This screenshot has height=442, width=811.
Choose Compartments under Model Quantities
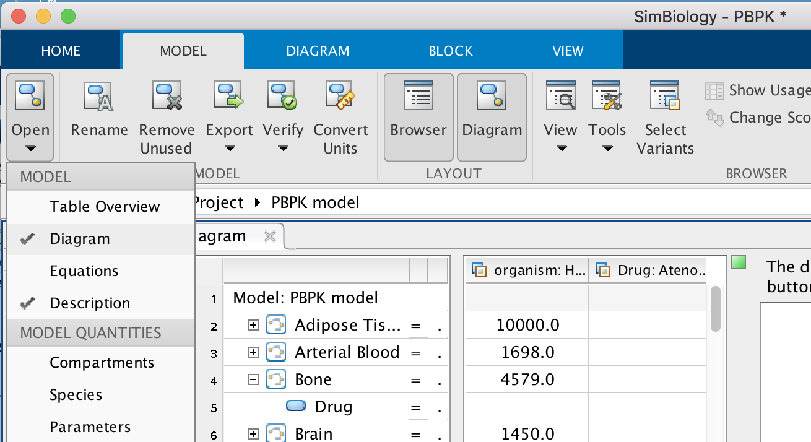(x=102, y=363)
